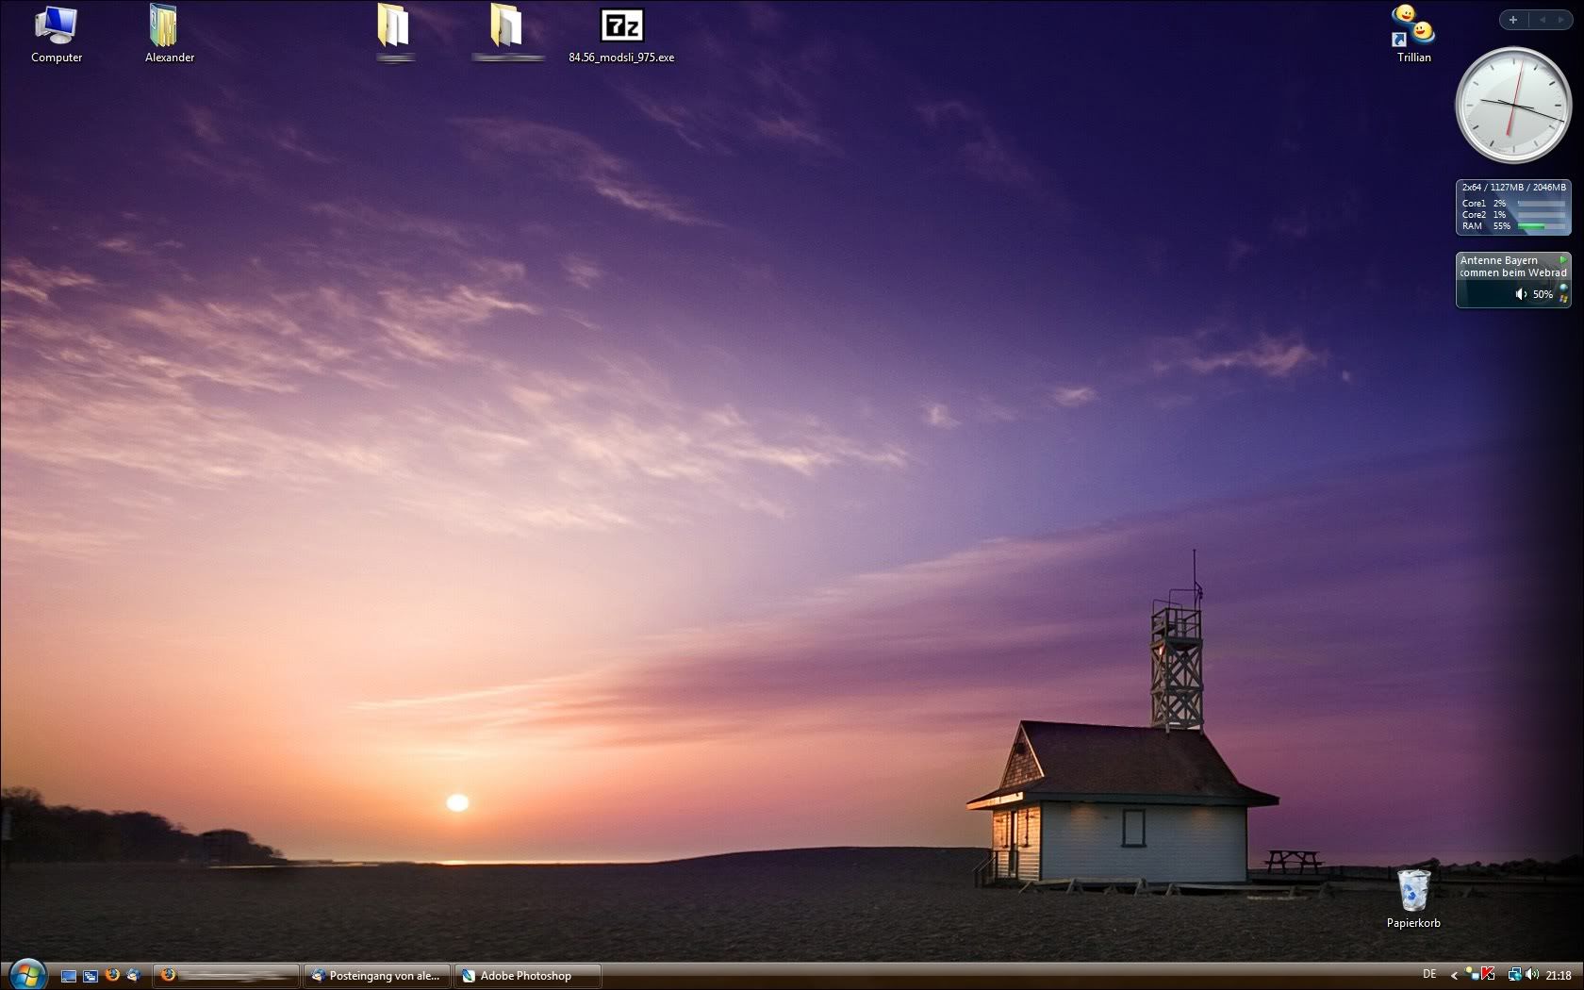The height and width of the screenshot is (990, 1584).
Task: Toggle mute speaker on radio gadget
Action: point(1520,294)
